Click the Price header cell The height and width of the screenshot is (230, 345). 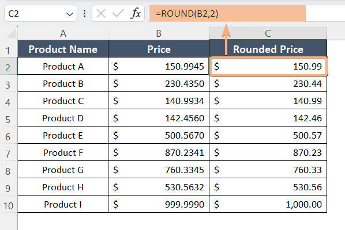pos(159,49)
